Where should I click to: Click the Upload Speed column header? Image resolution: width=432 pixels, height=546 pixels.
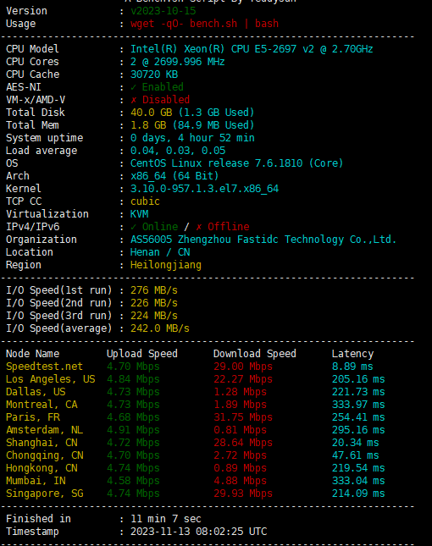click(x=142, y=354)
